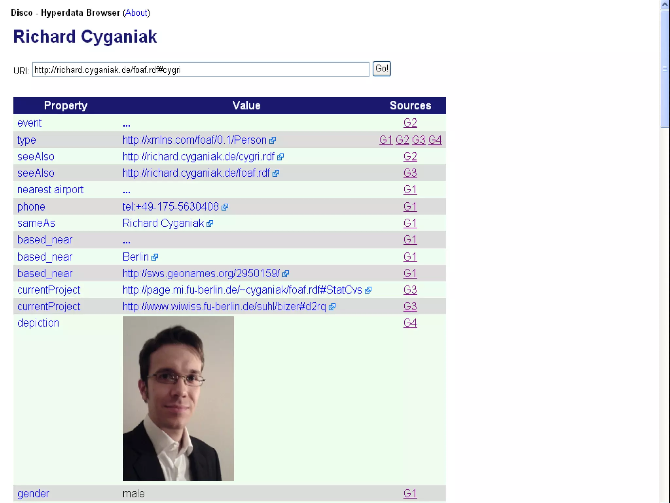
Task: Click external link icon next to cygri.rdf
Action: click(280, 157)
